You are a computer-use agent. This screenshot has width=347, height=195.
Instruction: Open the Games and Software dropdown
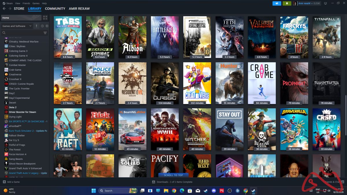[x=17, y=26]
